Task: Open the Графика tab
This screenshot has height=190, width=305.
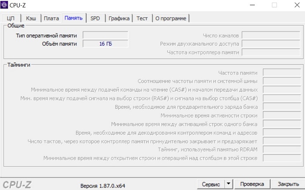Action: click(119, 18)
